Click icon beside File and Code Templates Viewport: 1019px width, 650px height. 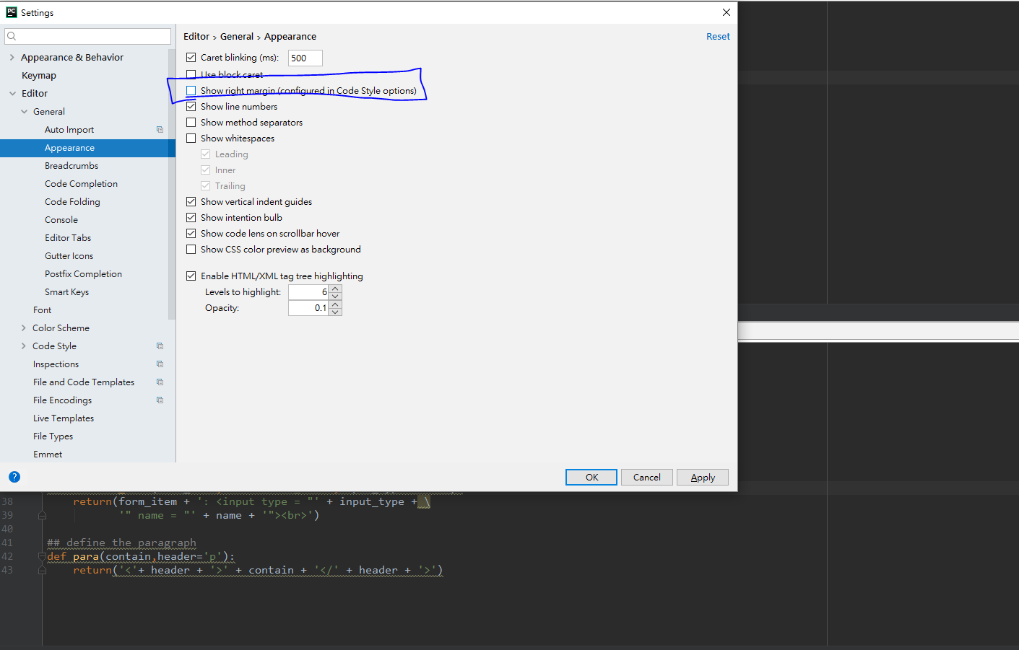(x=160, y=382)
